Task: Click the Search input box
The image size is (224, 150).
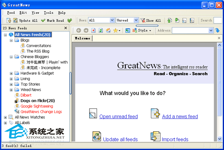Action: [x=218, y=20]
